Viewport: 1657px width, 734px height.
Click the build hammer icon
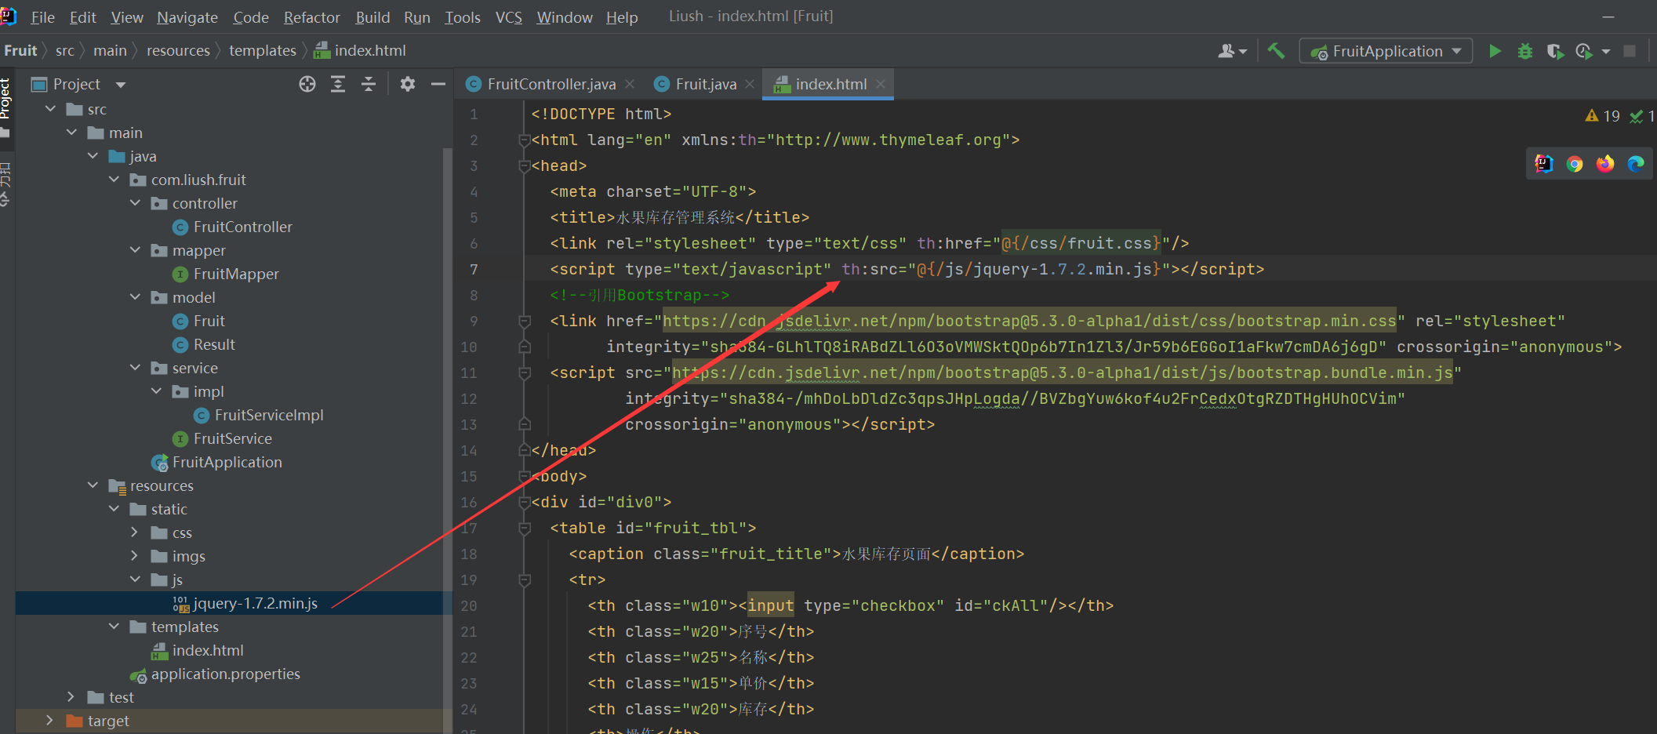[1276, 50]
